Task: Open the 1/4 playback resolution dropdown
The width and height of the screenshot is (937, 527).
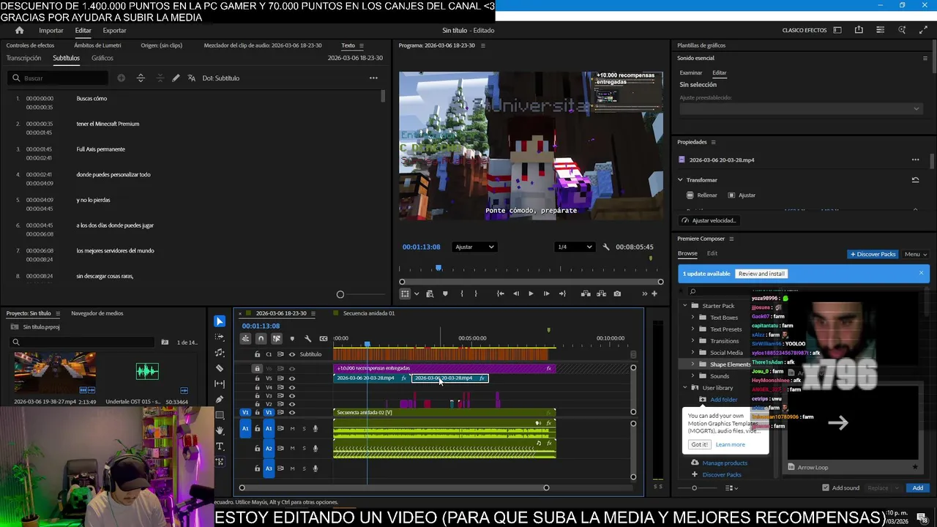Action: 575,247
